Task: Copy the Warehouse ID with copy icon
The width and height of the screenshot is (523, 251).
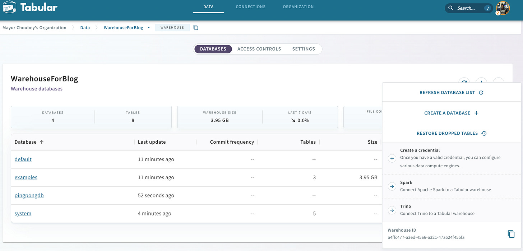Action: point(511,234)
